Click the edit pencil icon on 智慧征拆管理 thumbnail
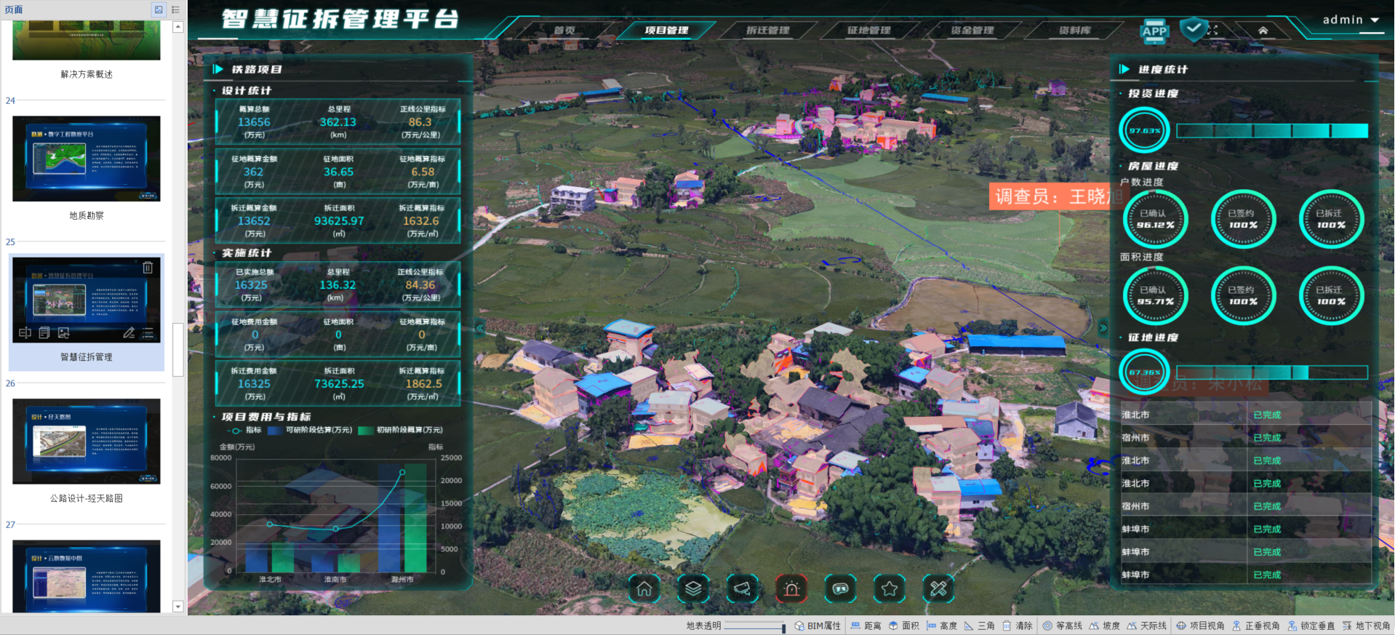This screenshot has height=635, width=1395. pyautogui.click(x=129, y=332)
